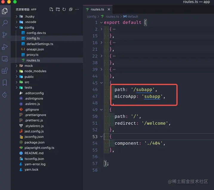The width and height of the screenshot is (214, 190).
Task: Open .prettierignore file
Action: pyautogui.click(x=47, y=115)
